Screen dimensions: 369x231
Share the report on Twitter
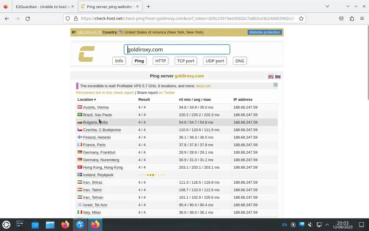point(167,93)
